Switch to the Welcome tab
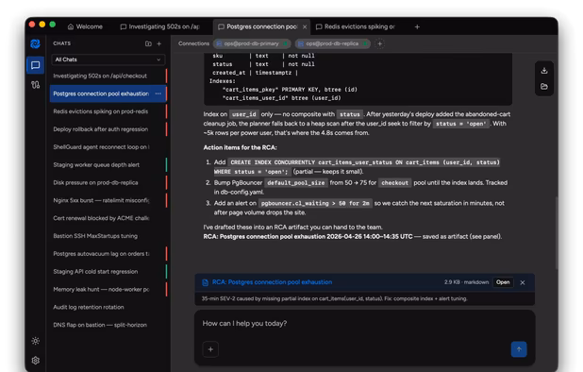583x372 pixels. tap(85, 26)
